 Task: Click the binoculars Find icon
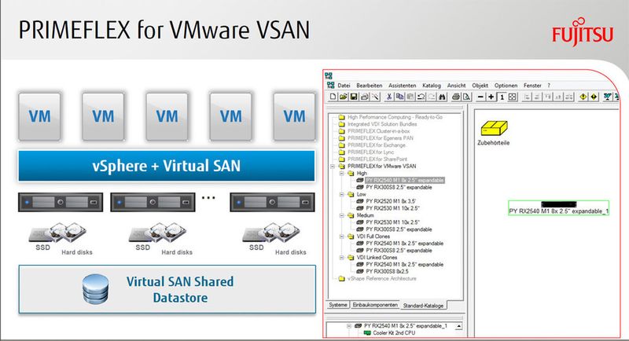(x=442, y=97)
